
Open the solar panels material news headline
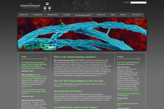tap(34, 92)
